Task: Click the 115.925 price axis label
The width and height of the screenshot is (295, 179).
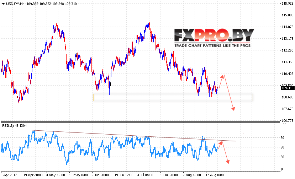Action: [x=288, y=4]
